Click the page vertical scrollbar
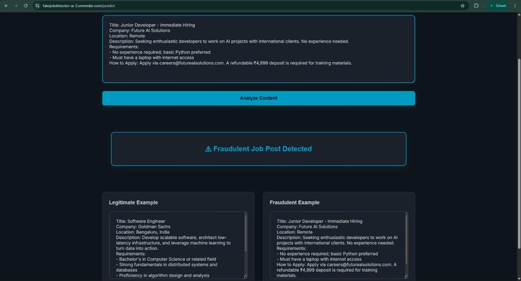Viewport: 521px width, 281px height. coord(518,153)
